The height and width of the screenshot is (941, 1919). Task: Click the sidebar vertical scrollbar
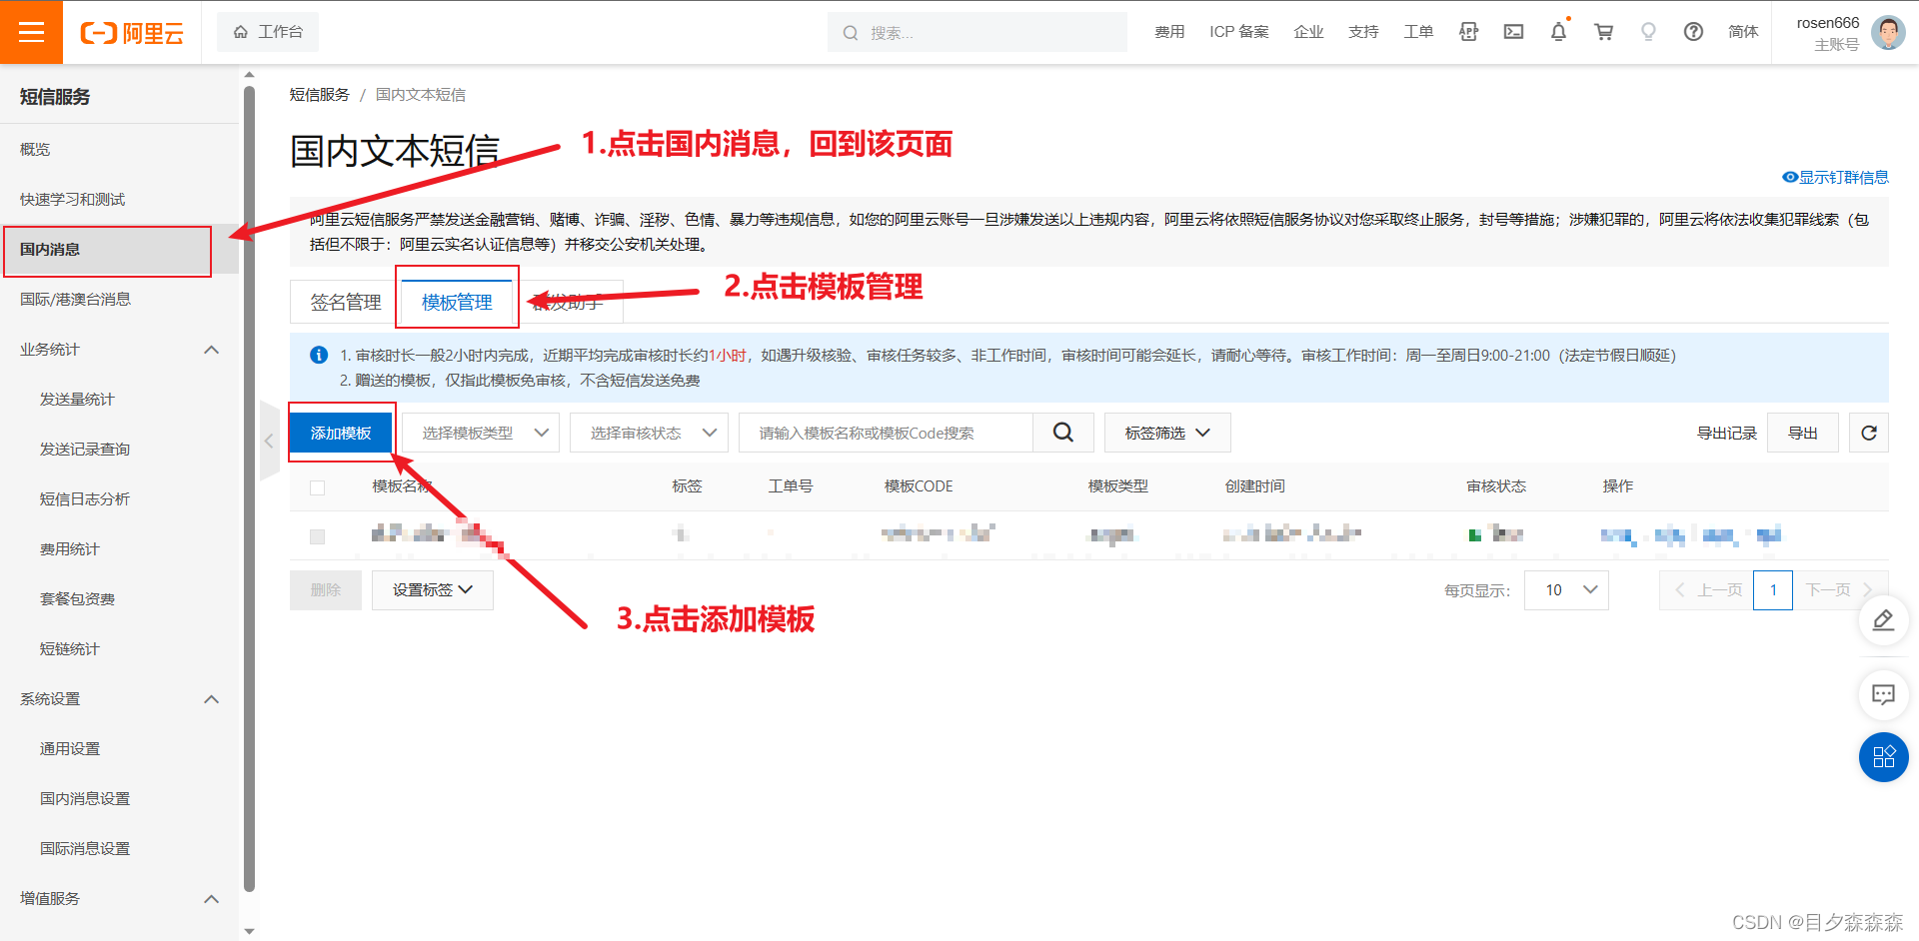click(249, 487)
